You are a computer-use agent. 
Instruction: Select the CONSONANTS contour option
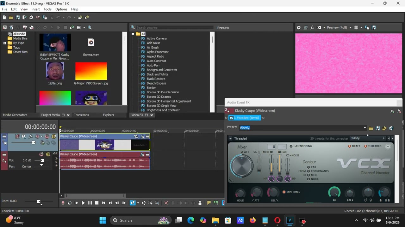click(308, 171)
